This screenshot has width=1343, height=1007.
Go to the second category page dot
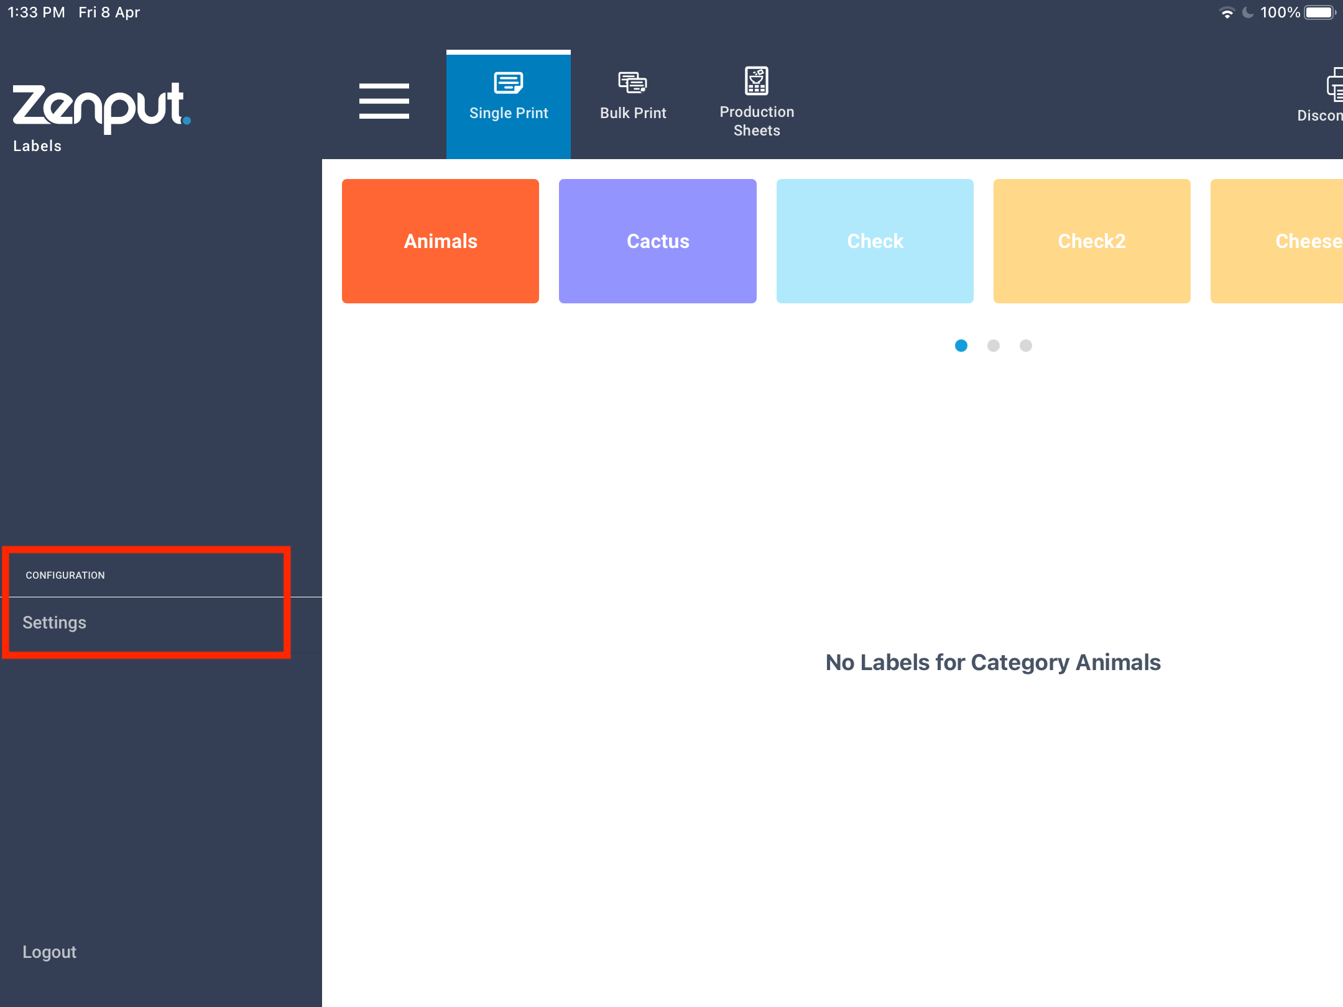pos(994,346)
